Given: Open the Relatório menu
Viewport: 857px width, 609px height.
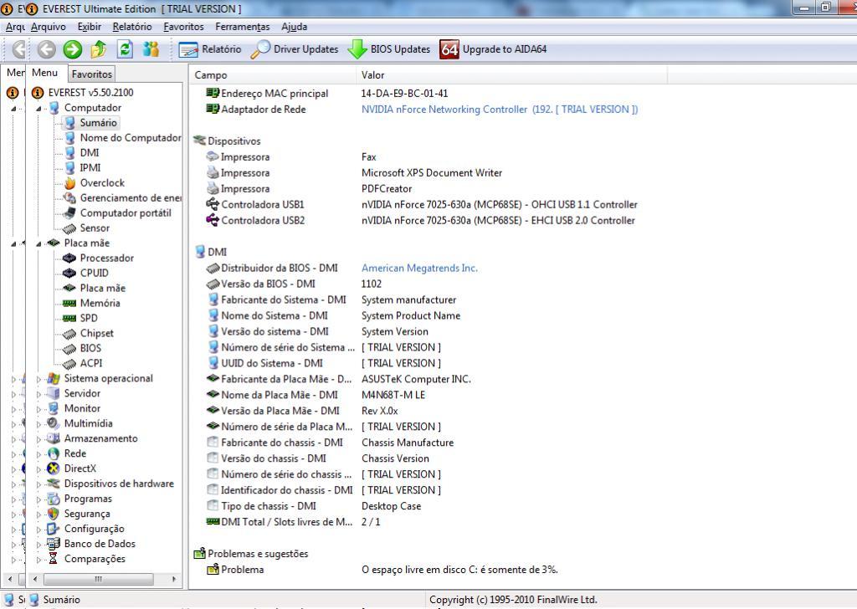Looking at the screenshot, I should pyautogui.click(x=132, y=27).
